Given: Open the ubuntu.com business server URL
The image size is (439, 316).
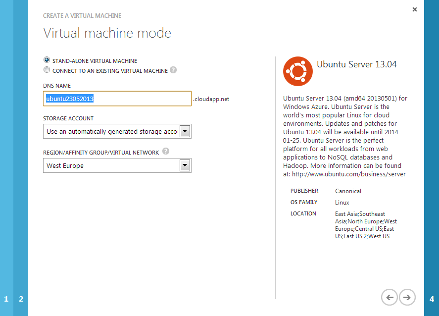Looking at the screenshot, I should tap(348, 174).
